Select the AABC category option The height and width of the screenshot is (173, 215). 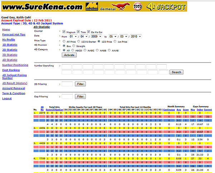click(85, 50)
